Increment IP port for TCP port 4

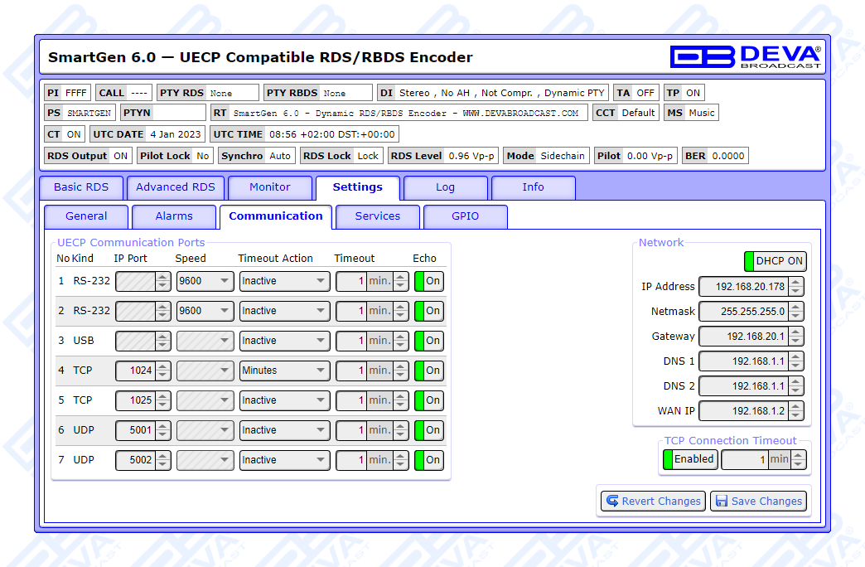(163, 366)
